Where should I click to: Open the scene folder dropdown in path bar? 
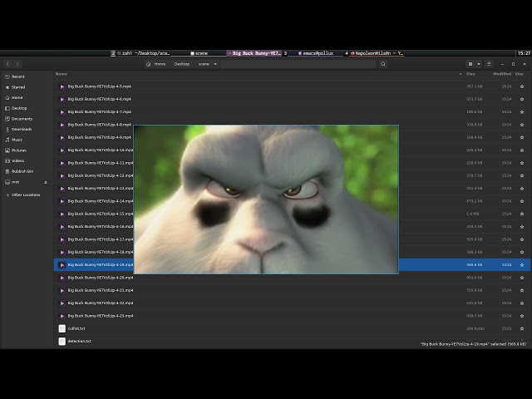tap(215, 64)
